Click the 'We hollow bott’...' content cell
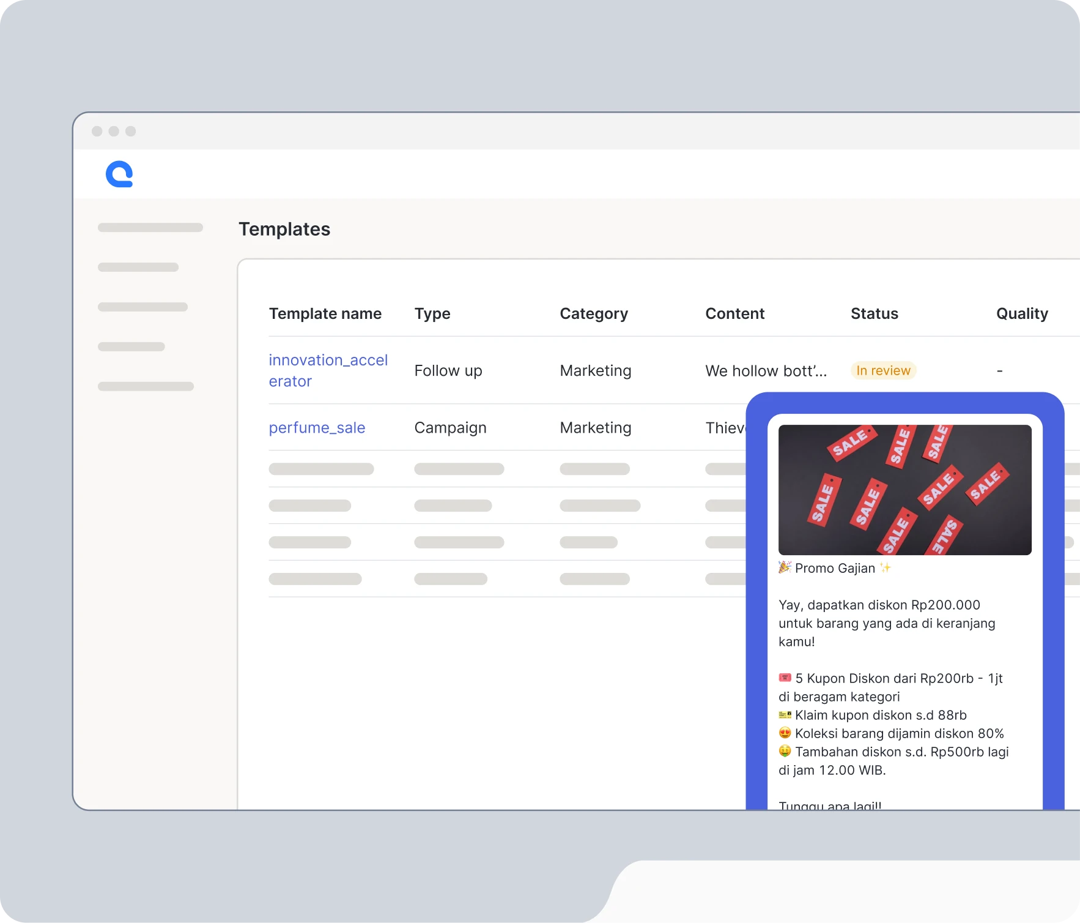 click(x=766, y=371)
